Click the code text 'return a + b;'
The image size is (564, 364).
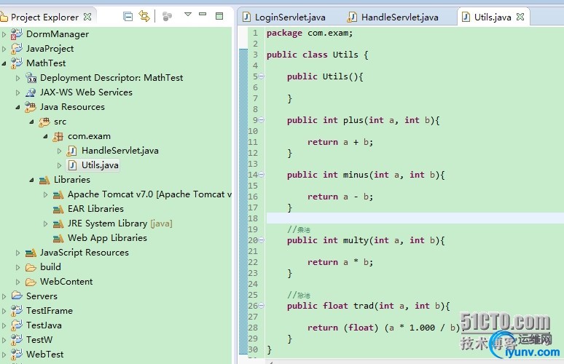(340, 142)
